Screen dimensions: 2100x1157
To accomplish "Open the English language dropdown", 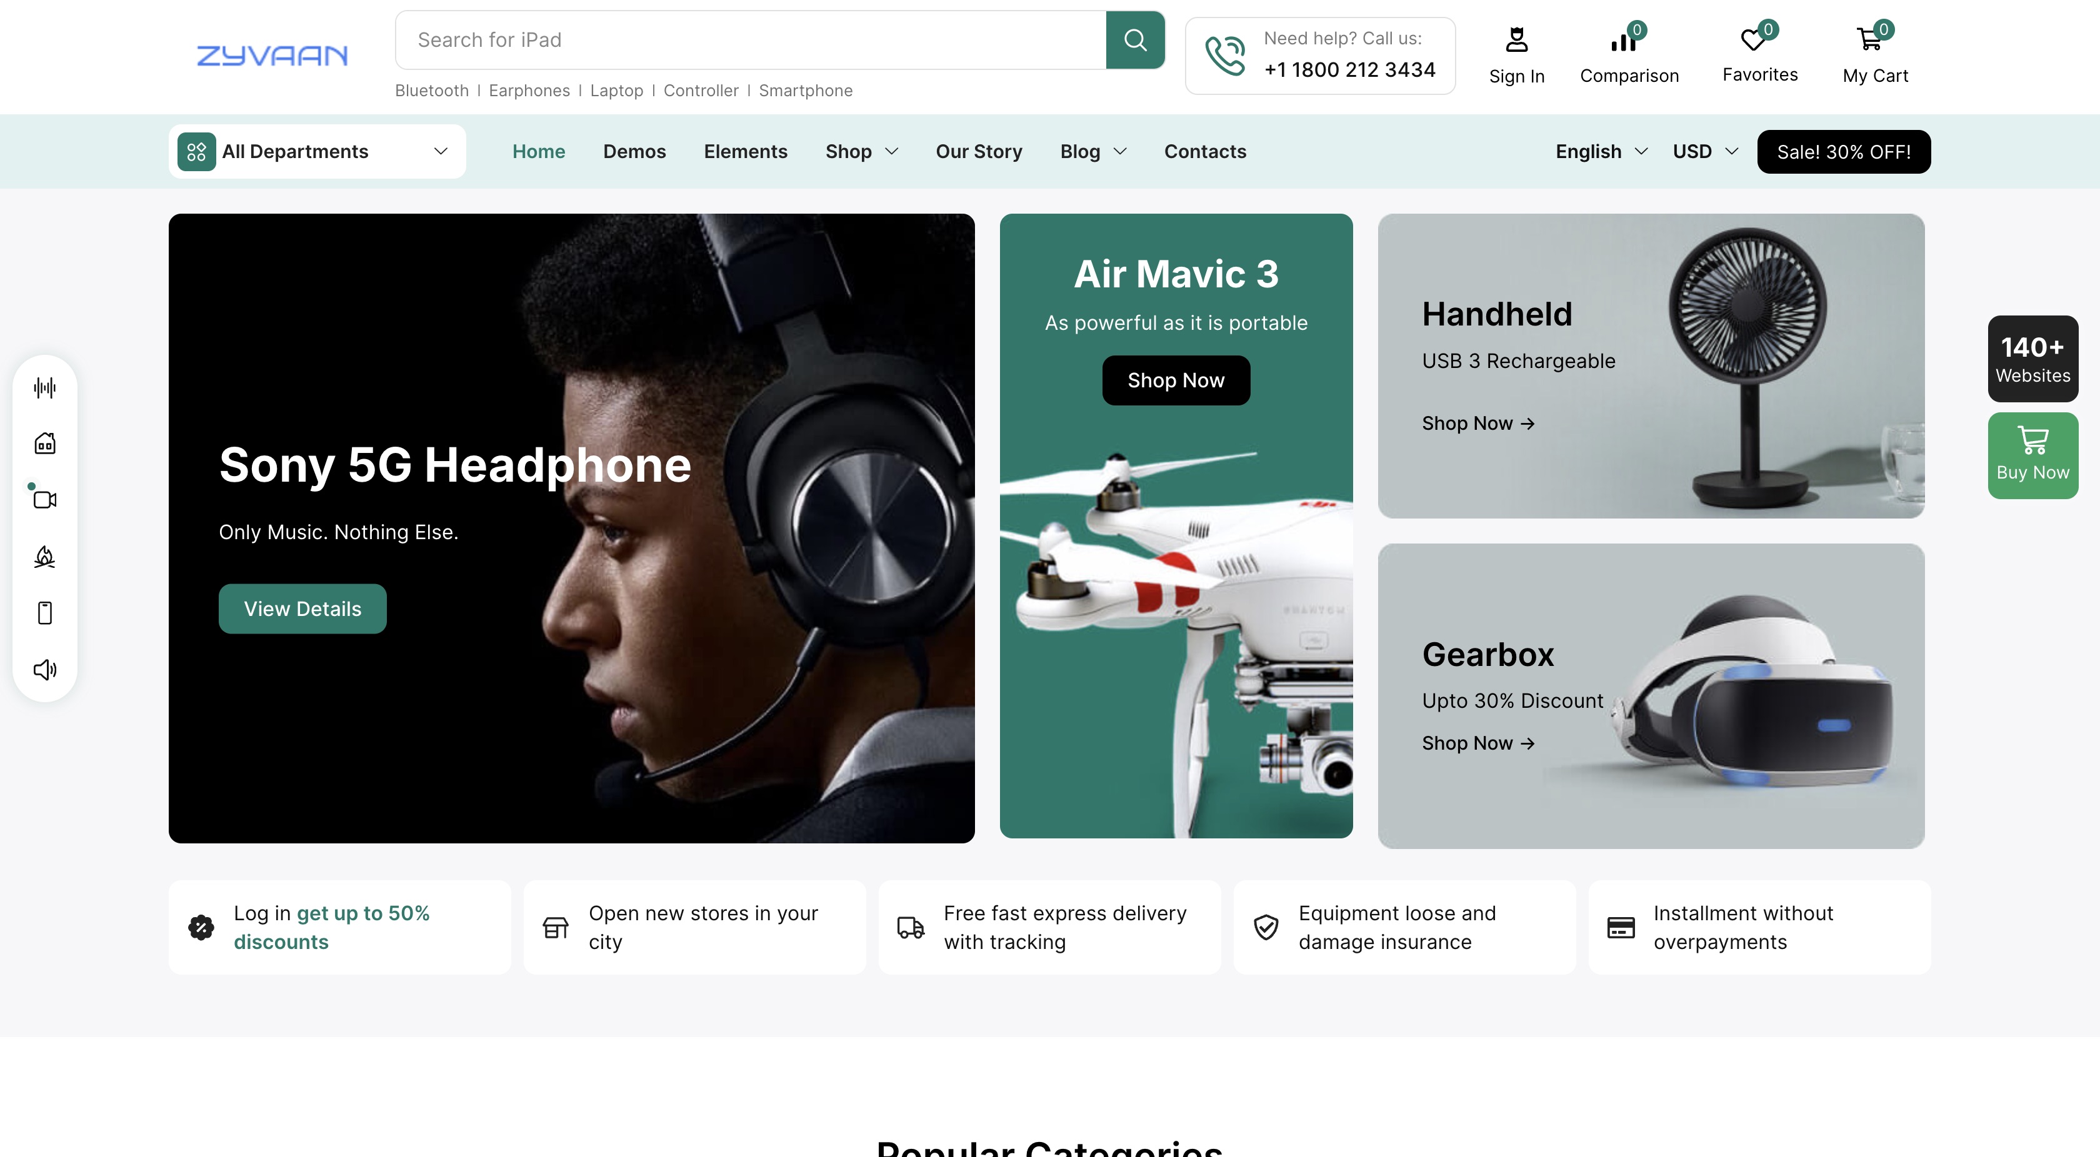I will [x=1601, y=152].
